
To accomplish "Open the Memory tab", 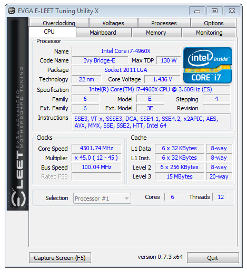I will [x=156, y=33].
